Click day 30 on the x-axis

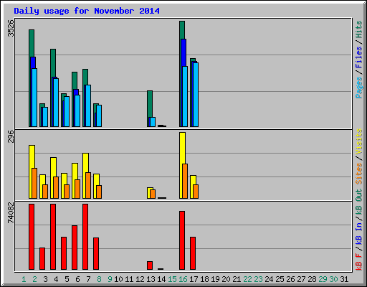coord(333,279)
